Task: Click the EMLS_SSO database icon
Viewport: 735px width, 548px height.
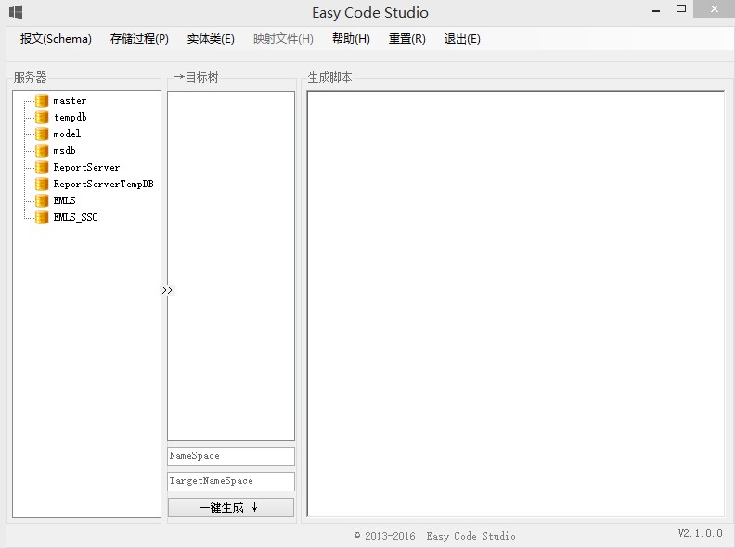Action: 42,217
